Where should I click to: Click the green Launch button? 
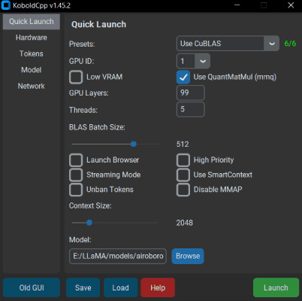point(276,287)
